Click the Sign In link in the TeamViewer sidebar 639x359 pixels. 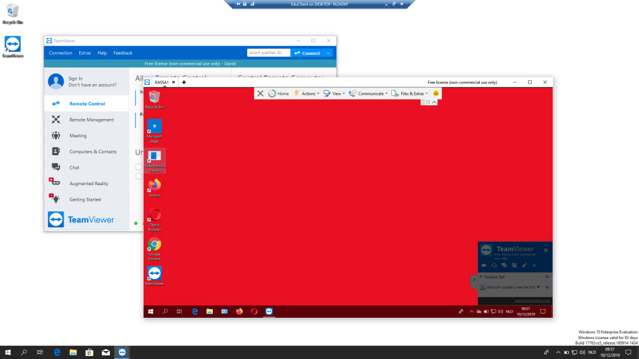point(76,79)
